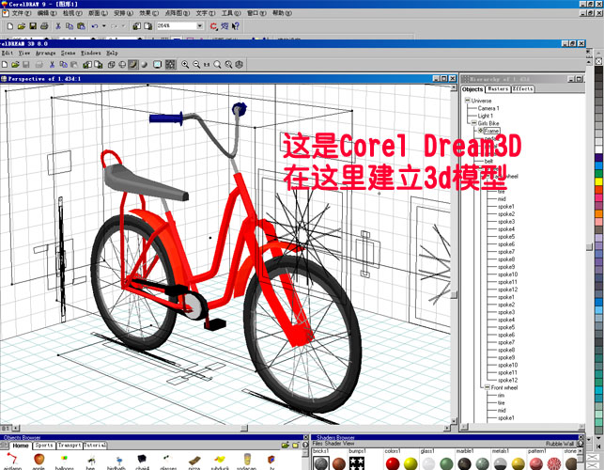Switch to Tutorial tab in Objects Browser
The image size is (604, 470).
click(94, 446)
